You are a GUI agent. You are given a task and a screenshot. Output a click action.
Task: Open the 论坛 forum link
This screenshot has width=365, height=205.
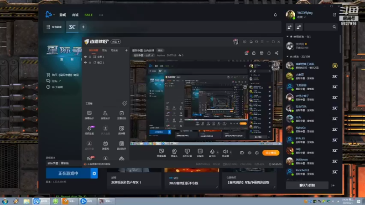[54, 81]
